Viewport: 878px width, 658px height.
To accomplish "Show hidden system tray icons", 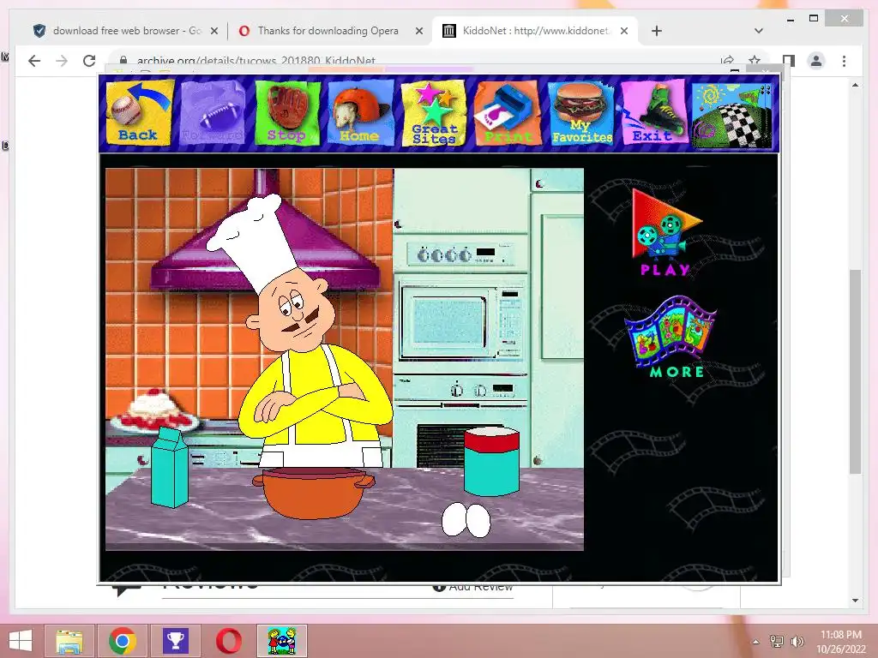I will coord(756,642).
